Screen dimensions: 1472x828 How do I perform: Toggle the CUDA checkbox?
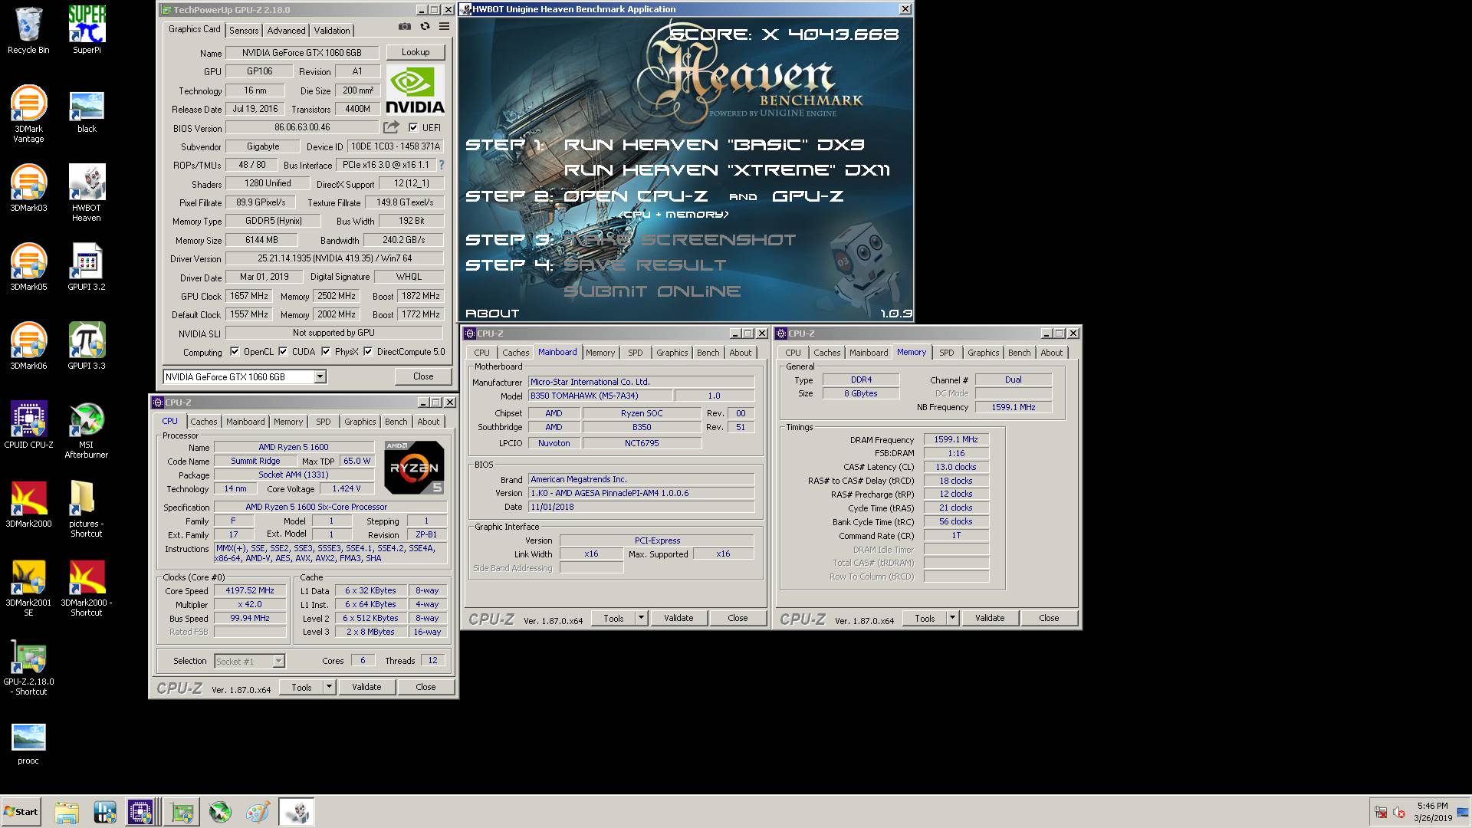point(283,352)
